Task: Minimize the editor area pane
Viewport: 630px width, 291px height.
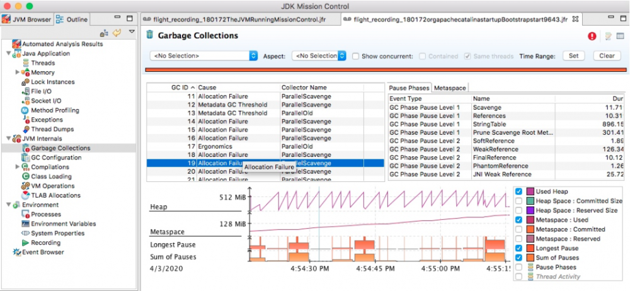Action: click(x=610, y=18)
